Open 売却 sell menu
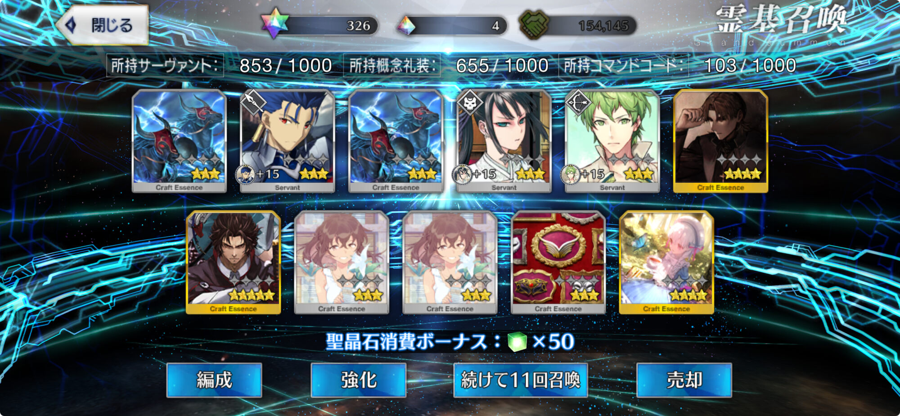This screenshot has width=900, height=416. tap(684, 380)
